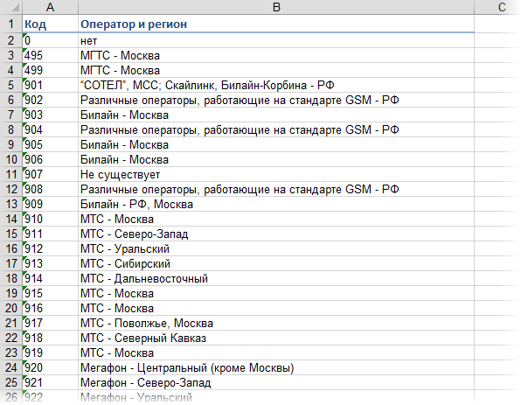Select cell 'Мегафон - Центральный (кроме Москвы)'
This screenshot has height=405, width=521.
(276, 367)
